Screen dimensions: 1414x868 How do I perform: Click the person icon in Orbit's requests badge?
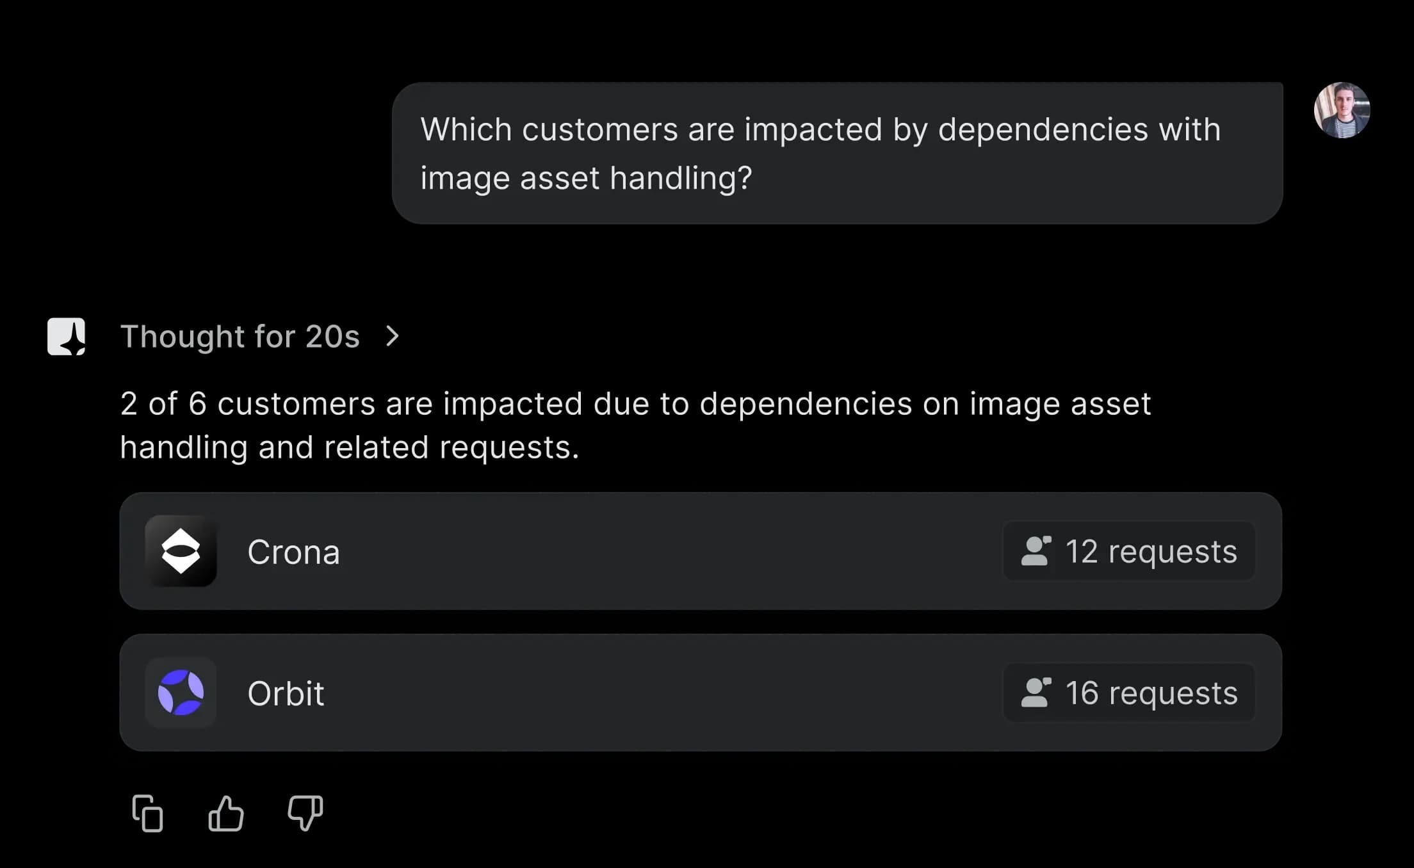coord(1037,693)
